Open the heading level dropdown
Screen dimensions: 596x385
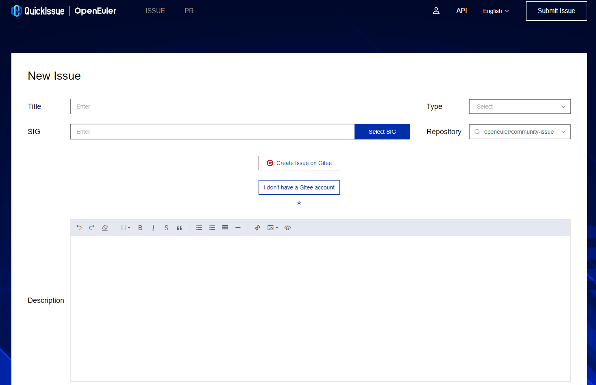pyautogui.click(x=125, y=228)
